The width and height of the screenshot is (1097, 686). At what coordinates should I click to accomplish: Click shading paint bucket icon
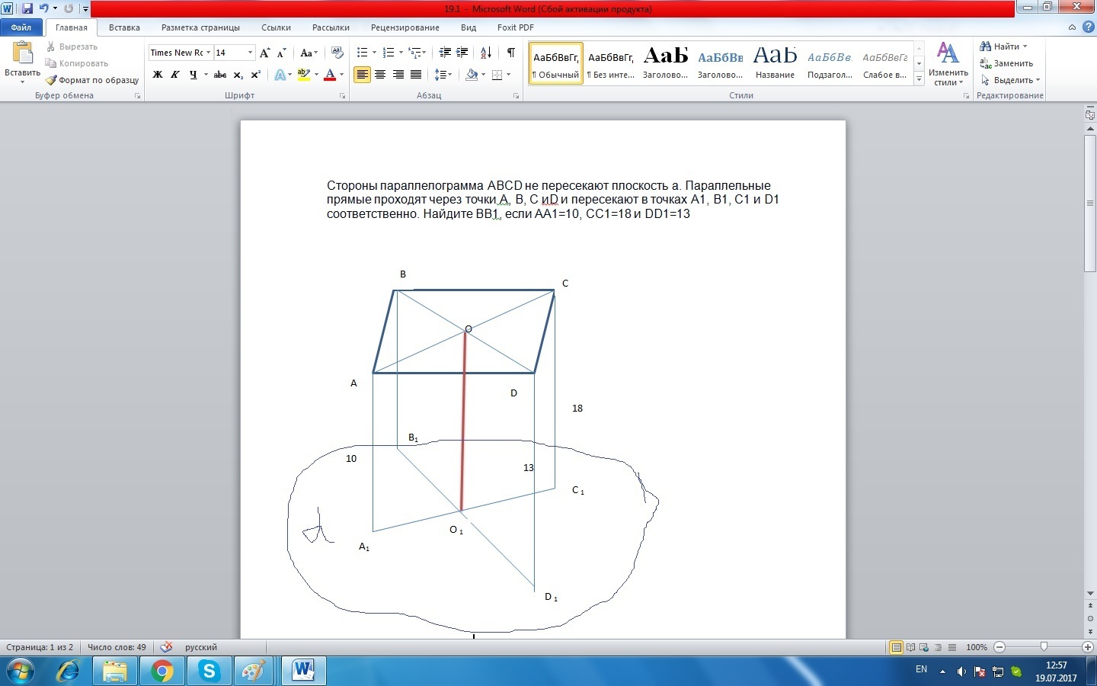(x=472, y=75)
